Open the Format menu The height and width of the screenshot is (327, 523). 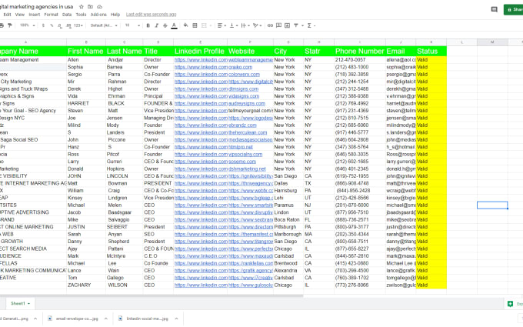(x=51, y=15)
